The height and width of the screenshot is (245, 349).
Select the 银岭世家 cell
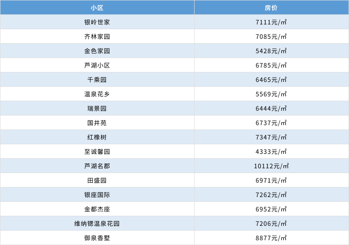[x=97, y=22]
